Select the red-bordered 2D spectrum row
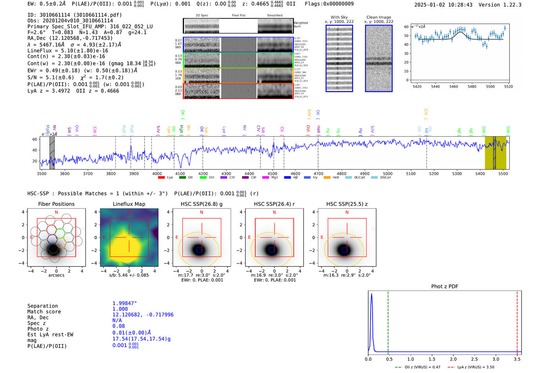Viewport: 549px width, 373px height. 238,91
